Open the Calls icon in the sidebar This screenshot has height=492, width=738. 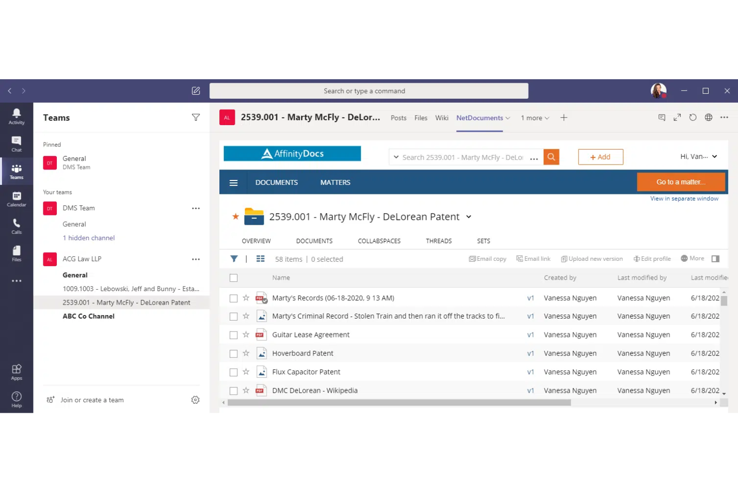pyautogui.click(x=16, y=226)
